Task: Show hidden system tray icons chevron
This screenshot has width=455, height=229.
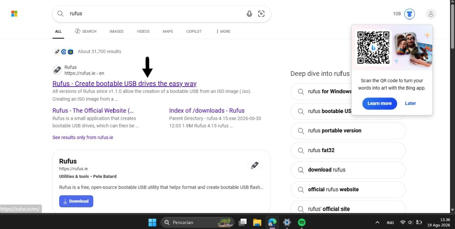Action: [378, 223]
